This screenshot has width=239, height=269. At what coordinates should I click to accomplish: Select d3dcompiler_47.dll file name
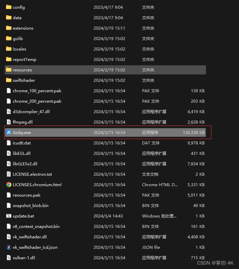(x=31, y=112)
